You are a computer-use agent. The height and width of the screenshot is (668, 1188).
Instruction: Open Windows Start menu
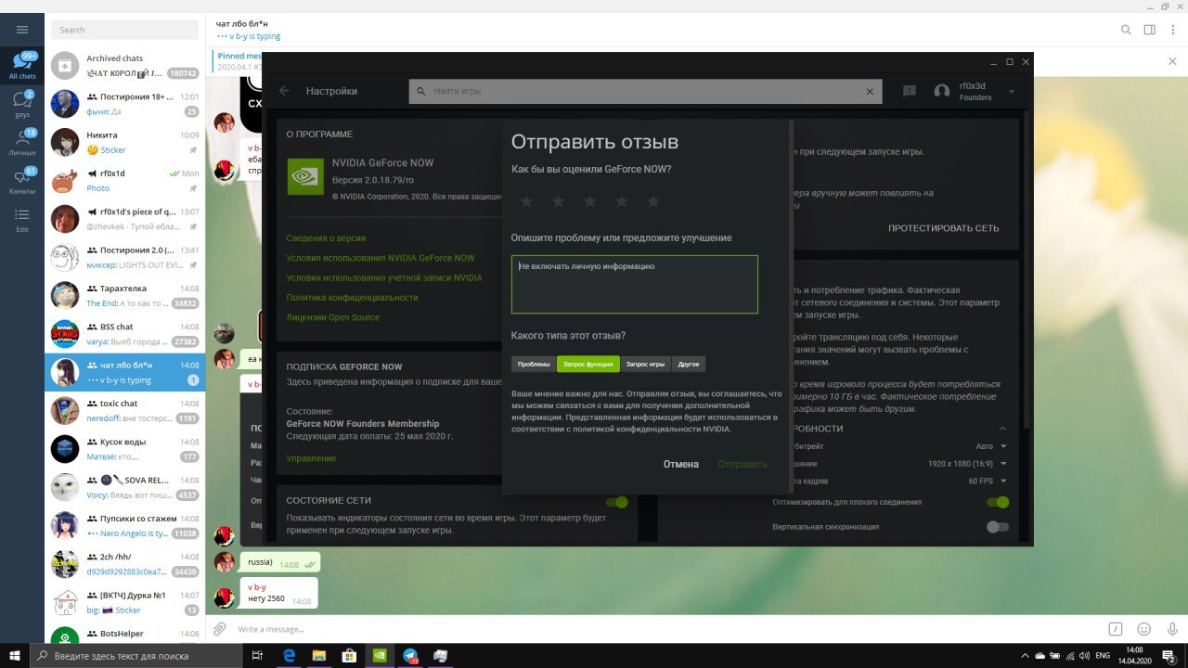[x=15, y=656]
